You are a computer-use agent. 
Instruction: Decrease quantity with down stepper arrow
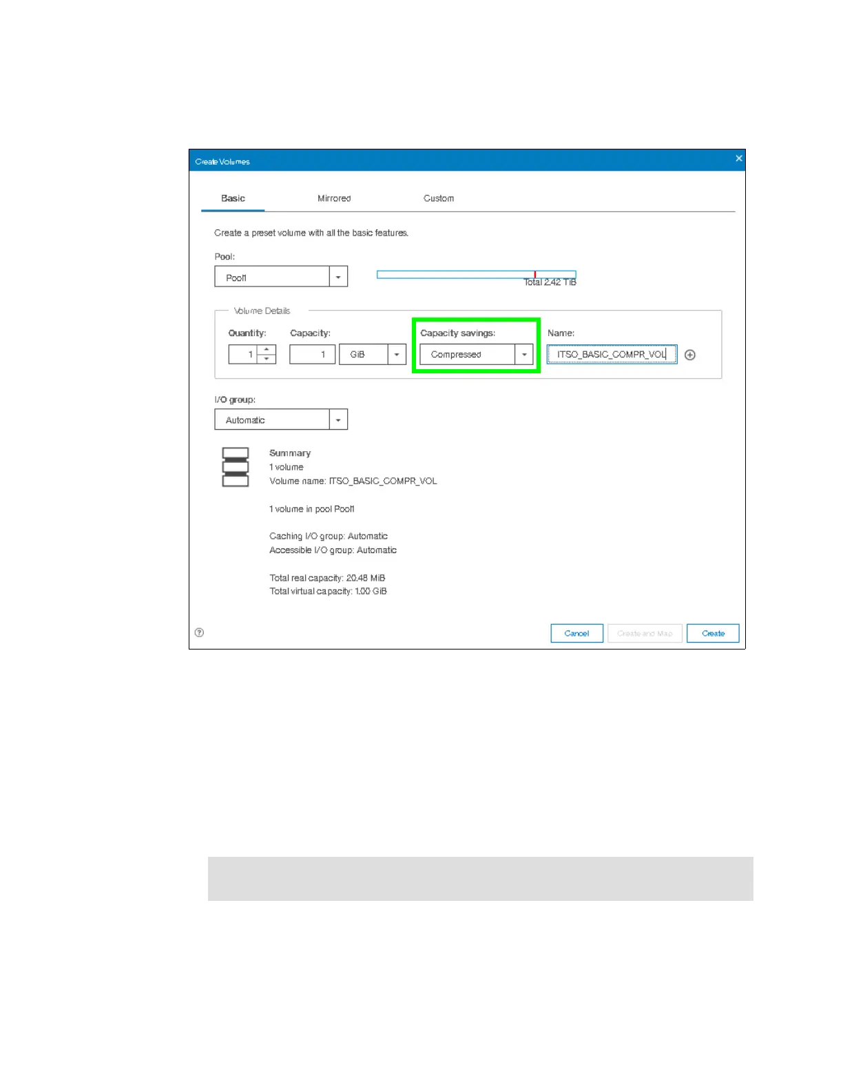[267, 359]
